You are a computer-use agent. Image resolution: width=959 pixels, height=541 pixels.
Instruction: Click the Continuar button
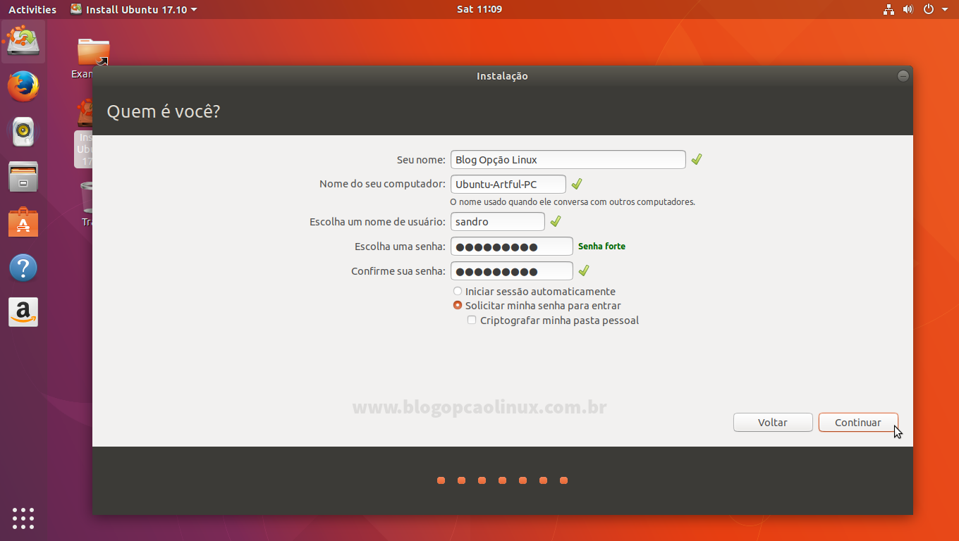pos(858,423)
